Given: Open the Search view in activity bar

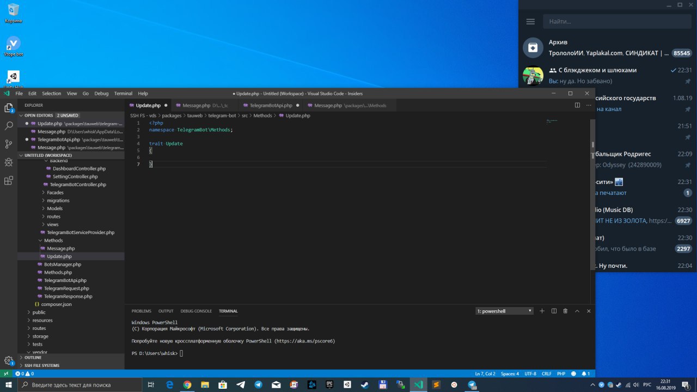Looking at the screenshot, I should [9, 126].
